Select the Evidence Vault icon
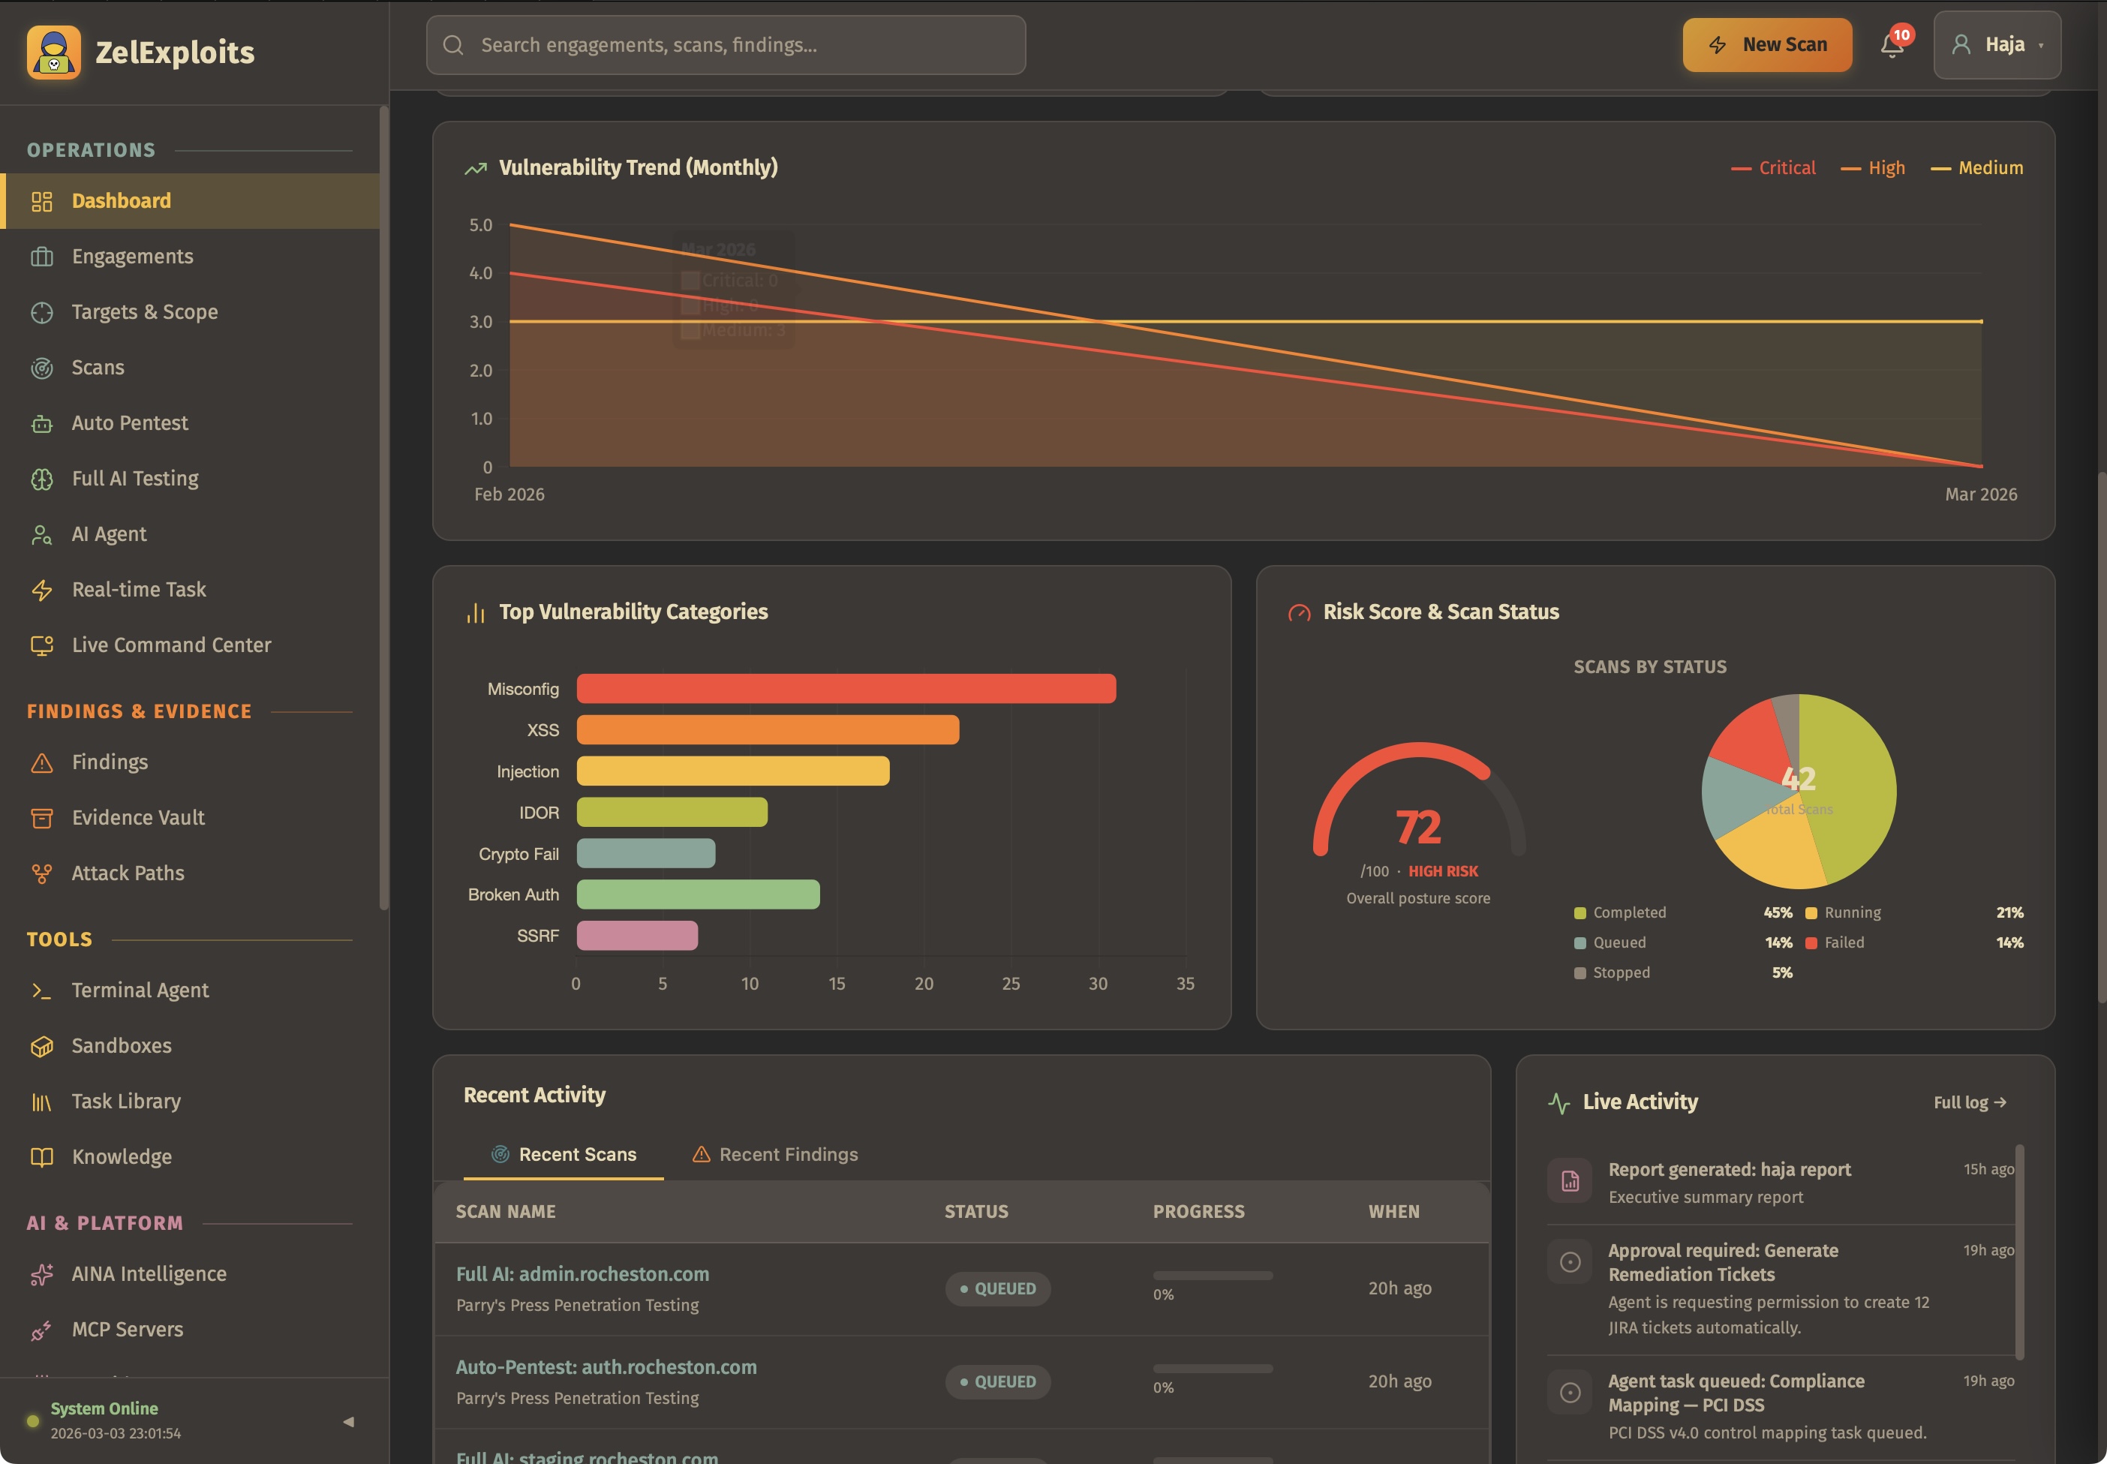 (42, 817)
